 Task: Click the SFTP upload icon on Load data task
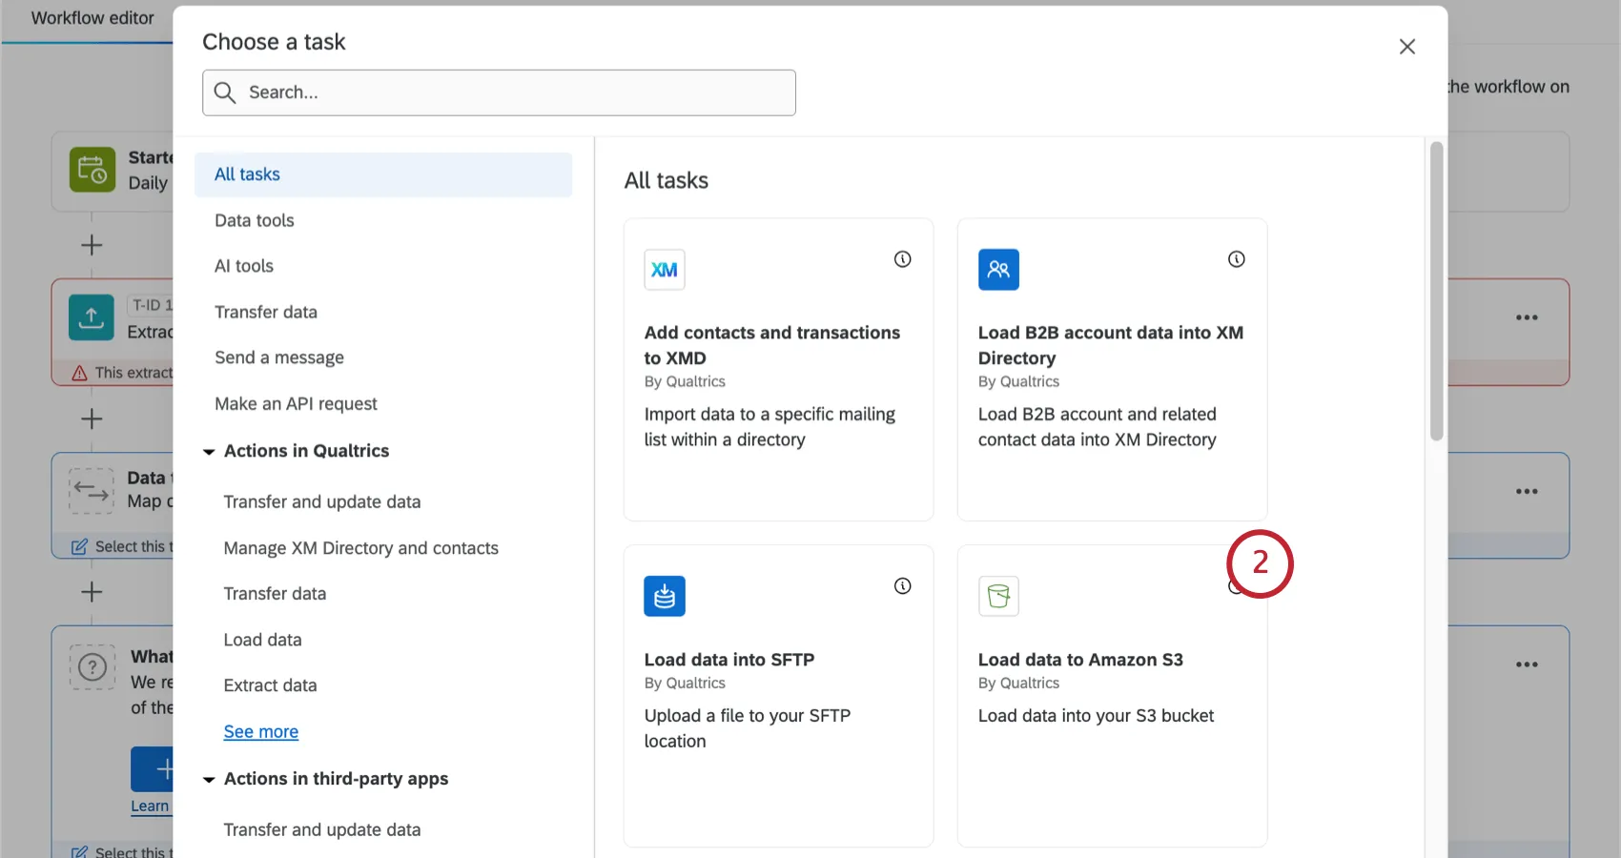pos(665,596)
